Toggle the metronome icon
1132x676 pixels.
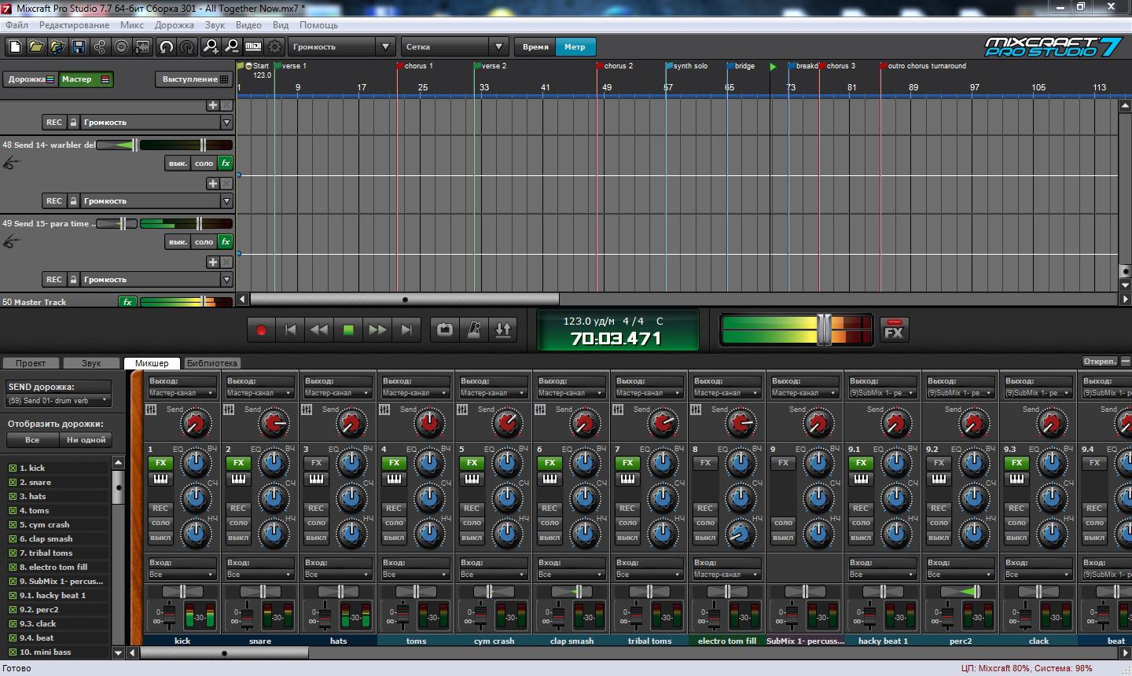coord(474,330)
